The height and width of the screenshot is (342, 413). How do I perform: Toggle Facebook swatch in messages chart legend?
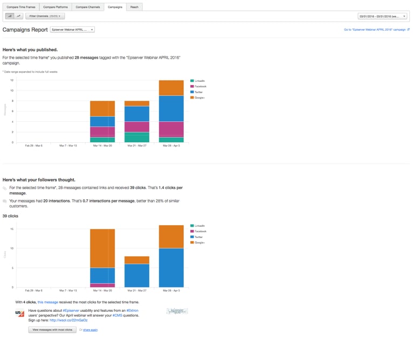click(192, 86)
